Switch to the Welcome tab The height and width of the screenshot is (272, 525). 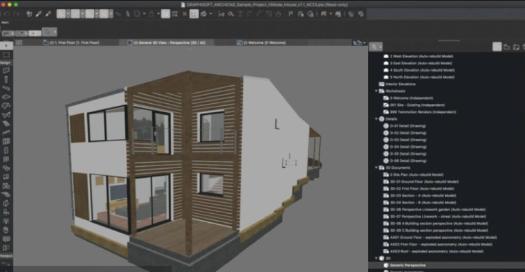(261, 42)
